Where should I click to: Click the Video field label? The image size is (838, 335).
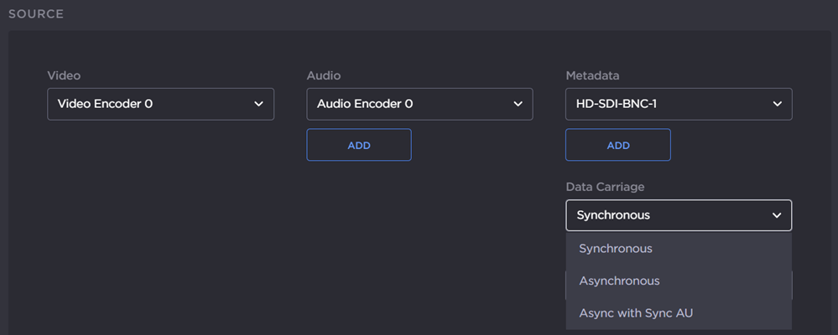pos(63,76)
